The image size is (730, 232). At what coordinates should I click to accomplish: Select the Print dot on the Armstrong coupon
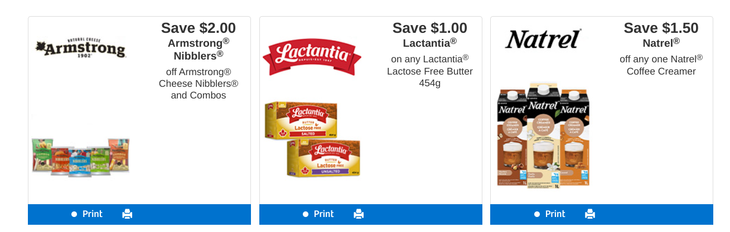[x=74, y=214]
